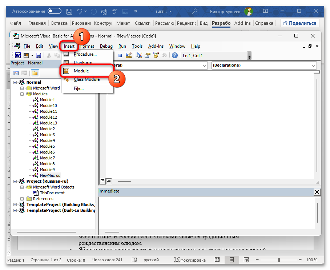The width and height of the screenshot is (330, 270).
Task: Toggle the Автосохранение switch
Action: point(54,11)
